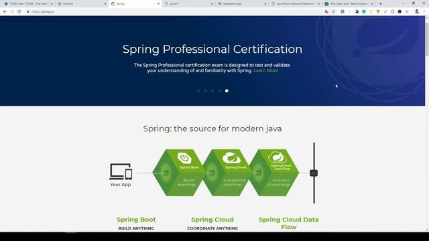Viewport: 429px width, 241px height.
Task: Click the BUILD ANYTHING caption
Action: (136, 228)
